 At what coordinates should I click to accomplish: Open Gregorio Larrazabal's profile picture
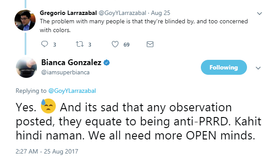point(25,20)
